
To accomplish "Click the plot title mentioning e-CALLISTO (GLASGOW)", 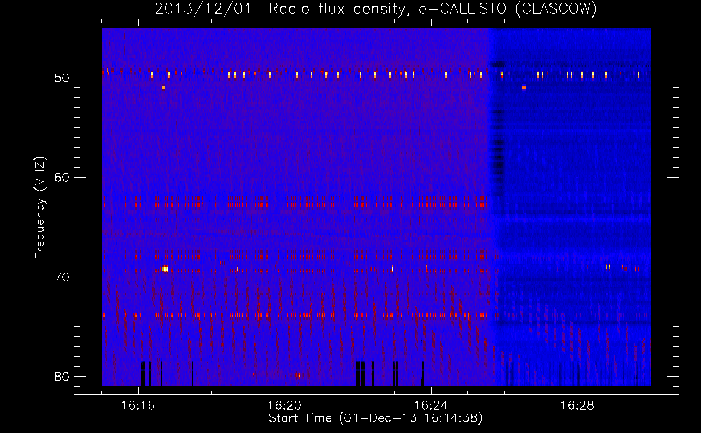I will pos(376,9).
